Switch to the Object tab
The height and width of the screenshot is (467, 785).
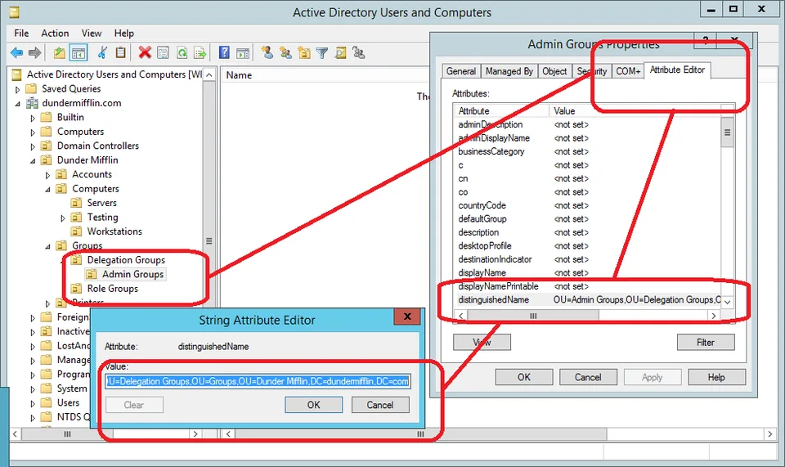(554, 71)
